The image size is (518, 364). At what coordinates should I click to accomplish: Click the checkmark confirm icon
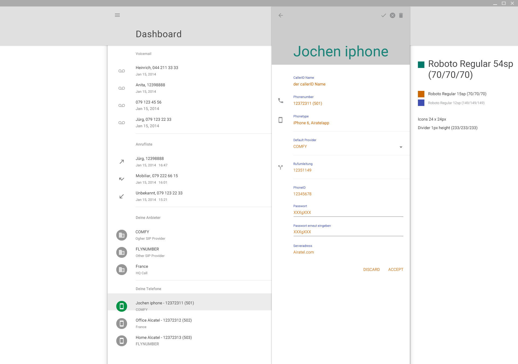tap(383, 15)
